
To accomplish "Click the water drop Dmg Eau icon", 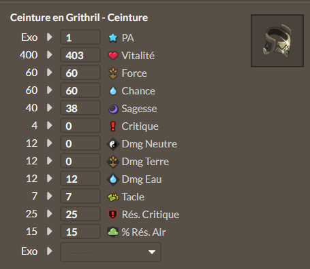I will 113,179.
